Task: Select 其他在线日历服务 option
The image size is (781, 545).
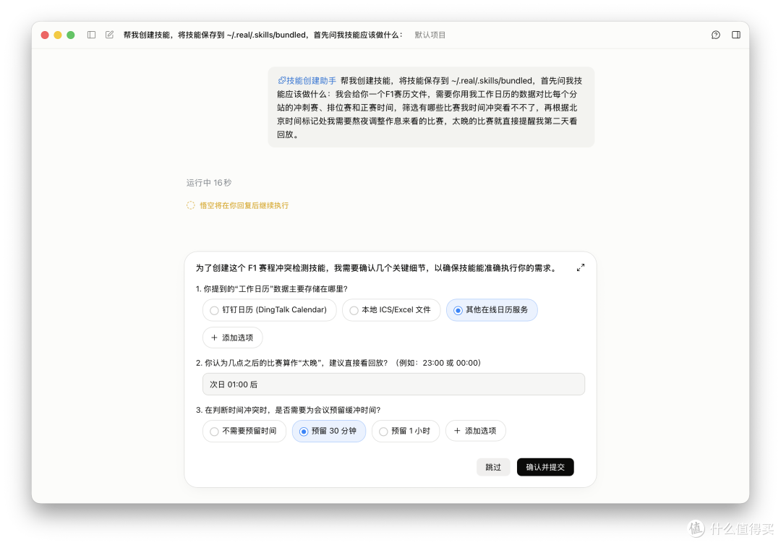Action: tap(492, 310)
